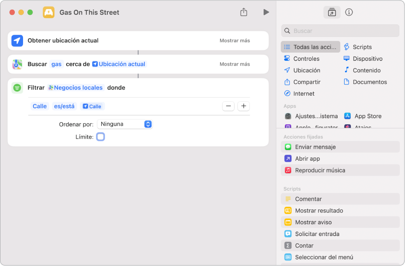Click the magnifier icon in the search field
405x266 pixels.
[287, 31]
